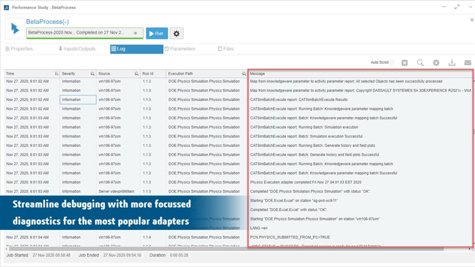
Task: Open the Parameters tab
Action: 180,49
